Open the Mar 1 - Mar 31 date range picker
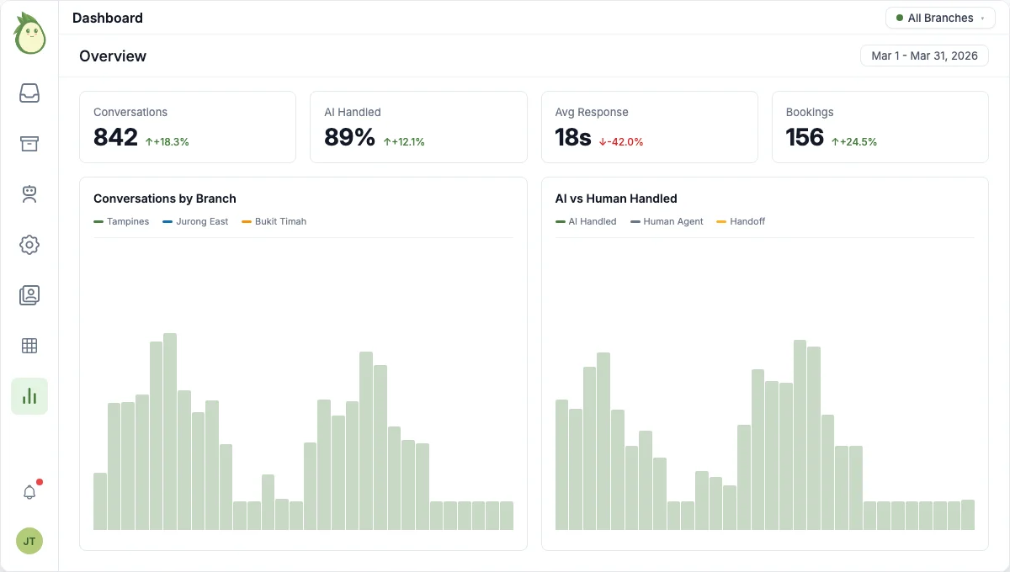Screen dimensions: 1010x572 point(924,56)
